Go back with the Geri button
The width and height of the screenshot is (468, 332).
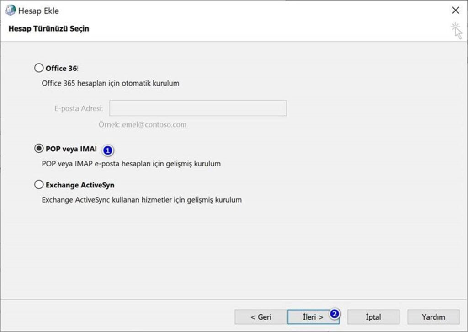[x=261, y=317]
